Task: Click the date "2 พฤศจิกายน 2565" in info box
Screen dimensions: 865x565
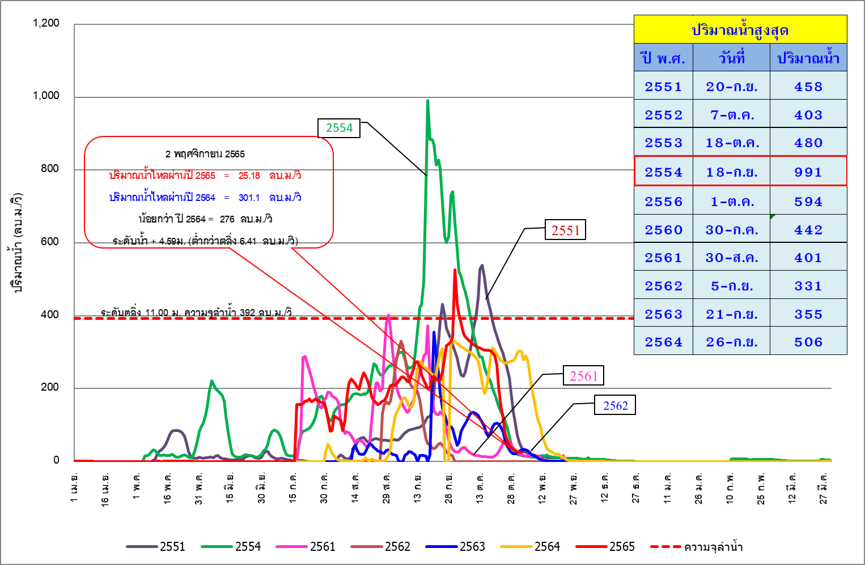Action: [x=205, y=154]
